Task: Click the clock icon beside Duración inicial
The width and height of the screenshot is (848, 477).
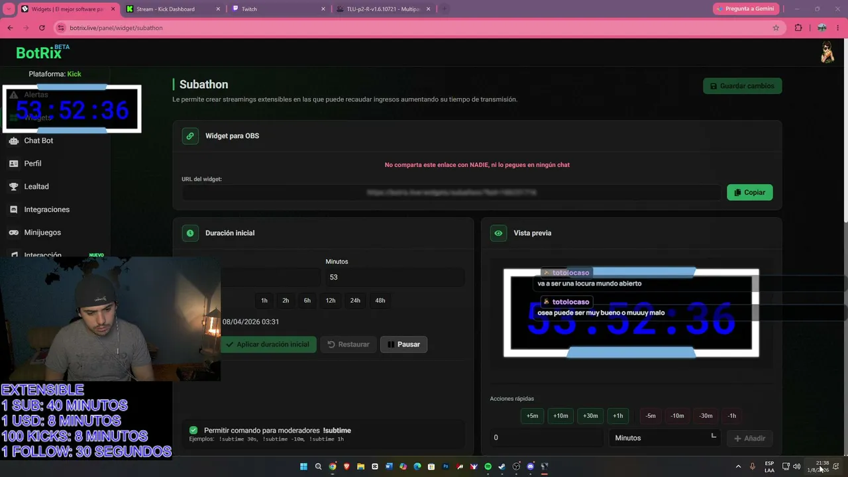Action: (x=190, y=233)
